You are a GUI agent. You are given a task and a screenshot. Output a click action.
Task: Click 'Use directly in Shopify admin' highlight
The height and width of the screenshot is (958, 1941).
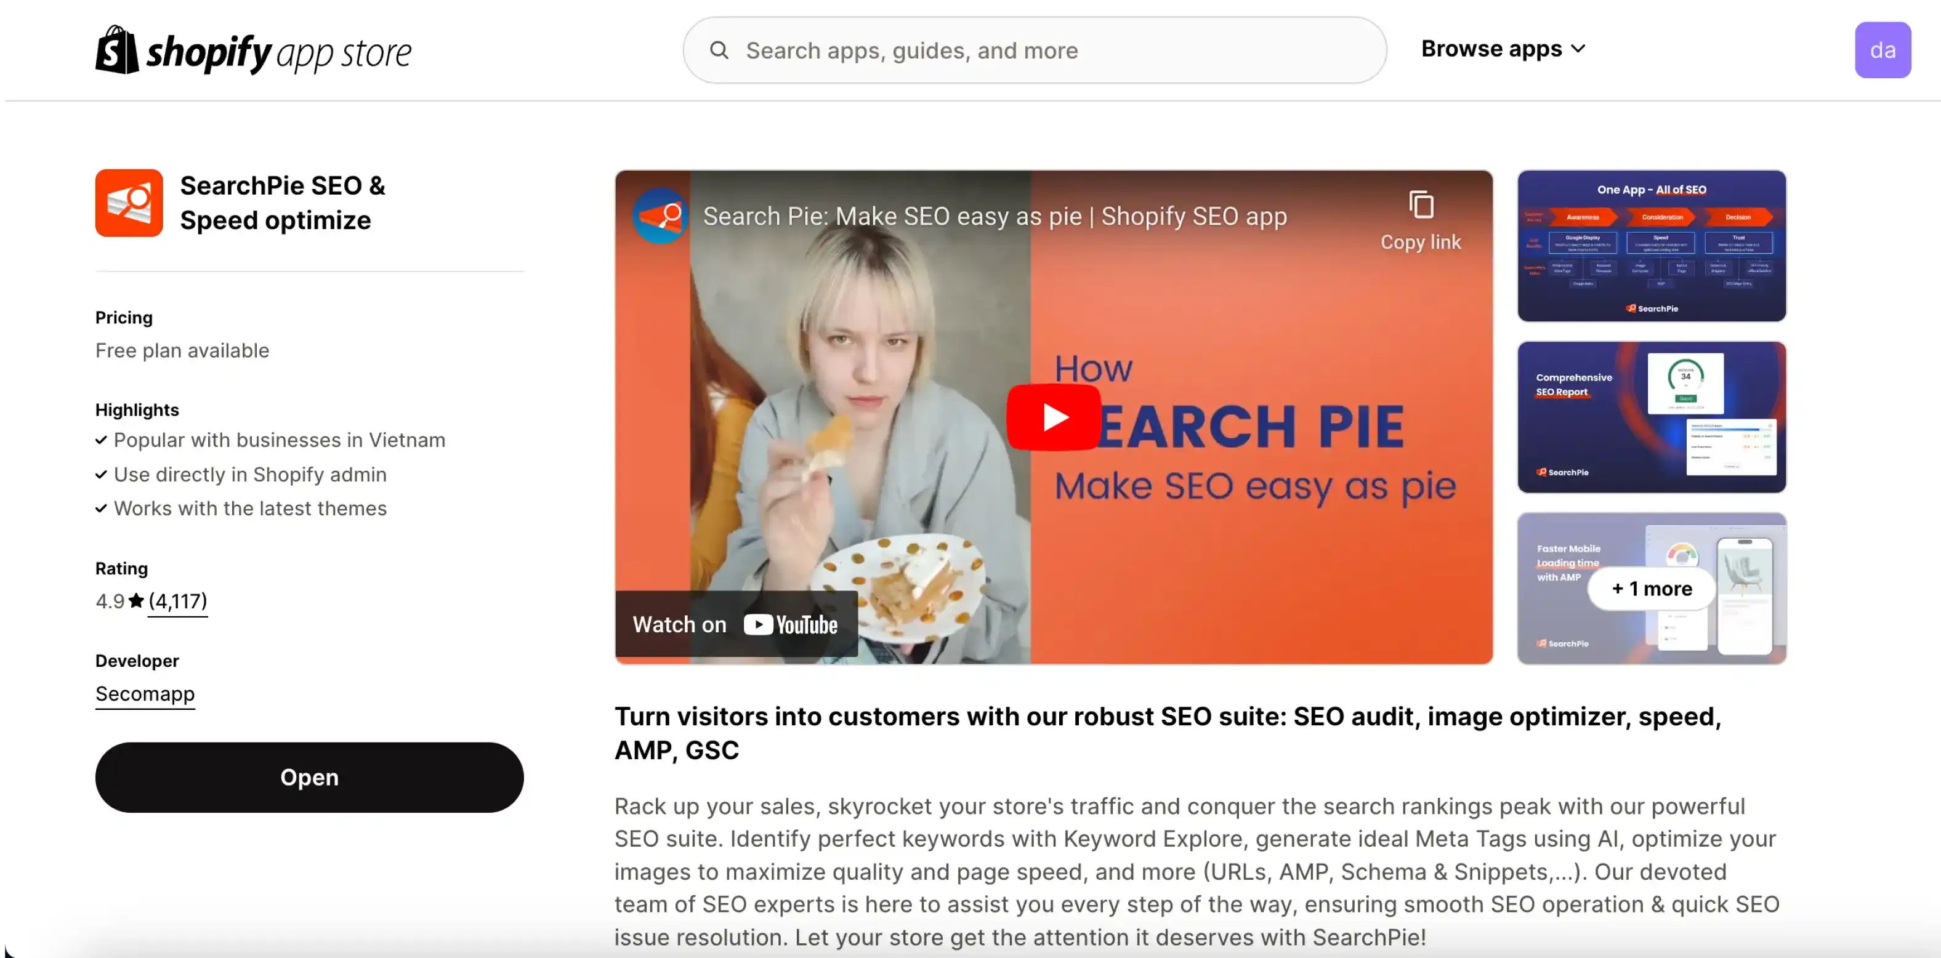(x=250, y=475)
